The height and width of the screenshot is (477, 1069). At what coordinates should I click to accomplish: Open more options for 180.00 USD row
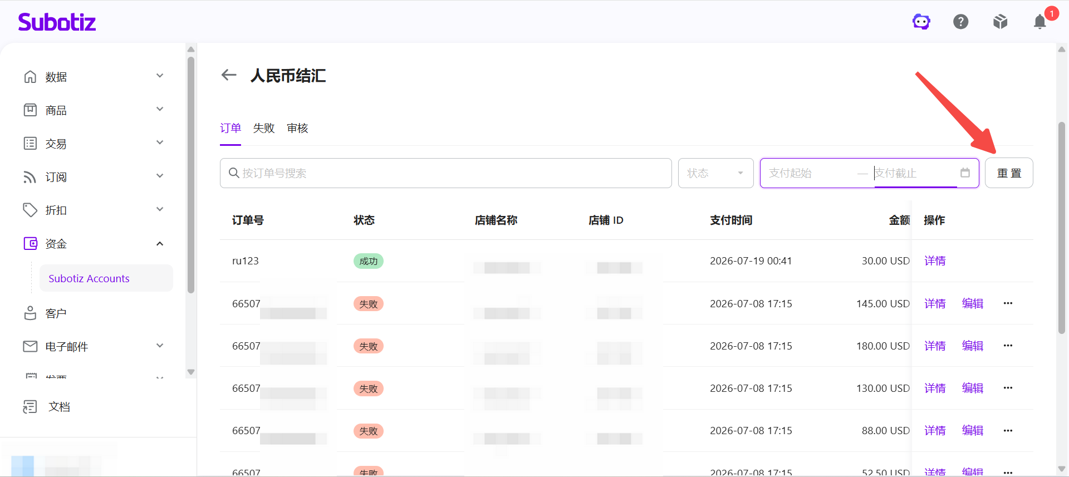1008,346
